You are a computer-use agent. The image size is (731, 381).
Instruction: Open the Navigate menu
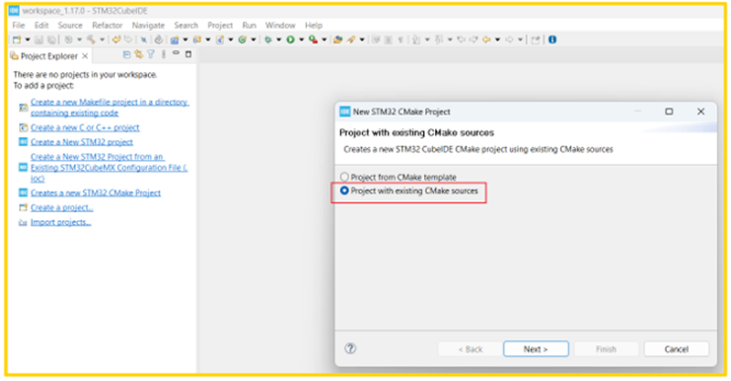(x=148, y=26)
